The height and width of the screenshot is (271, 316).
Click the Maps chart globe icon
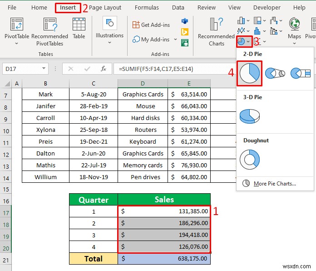tap(295, 24)
